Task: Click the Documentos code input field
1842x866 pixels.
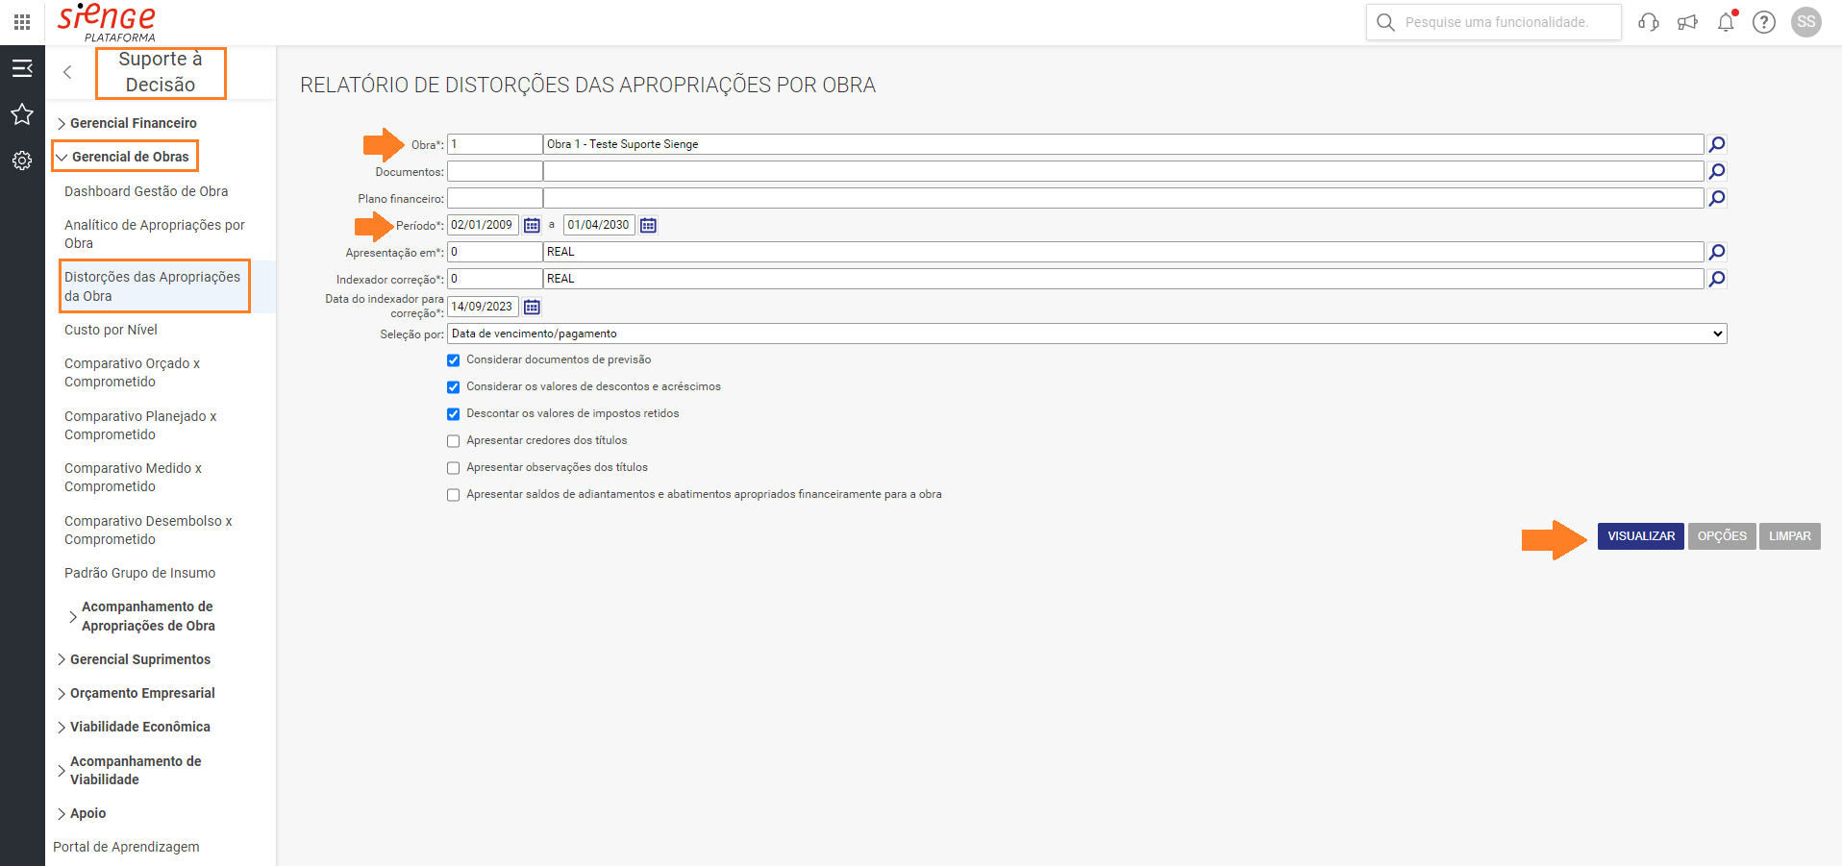Action: pyautogui.click(x=495, y=171)
